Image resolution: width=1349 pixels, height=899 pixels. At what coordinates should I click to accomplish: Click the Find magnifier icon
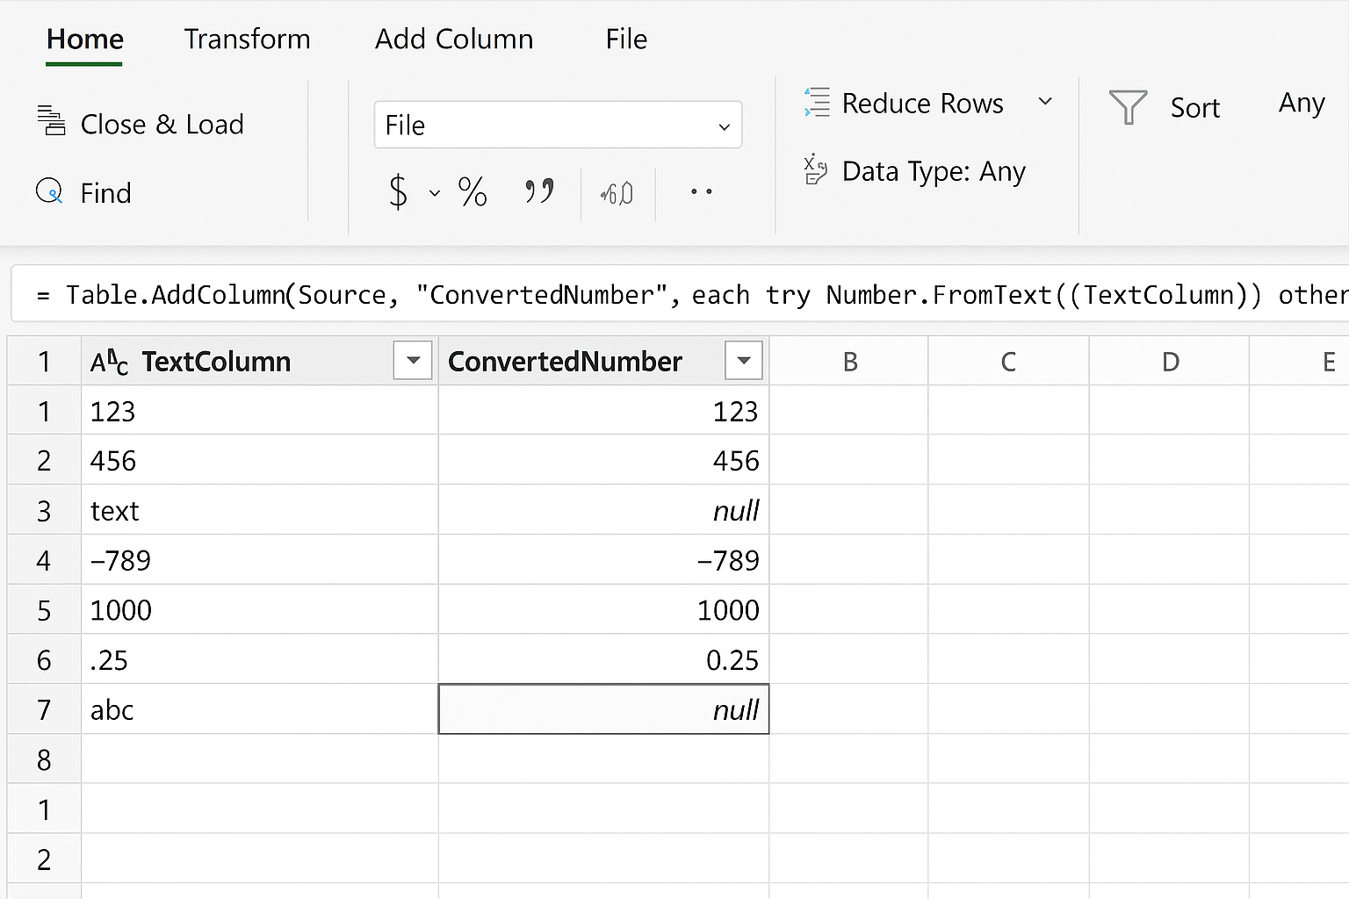point(49,191)
